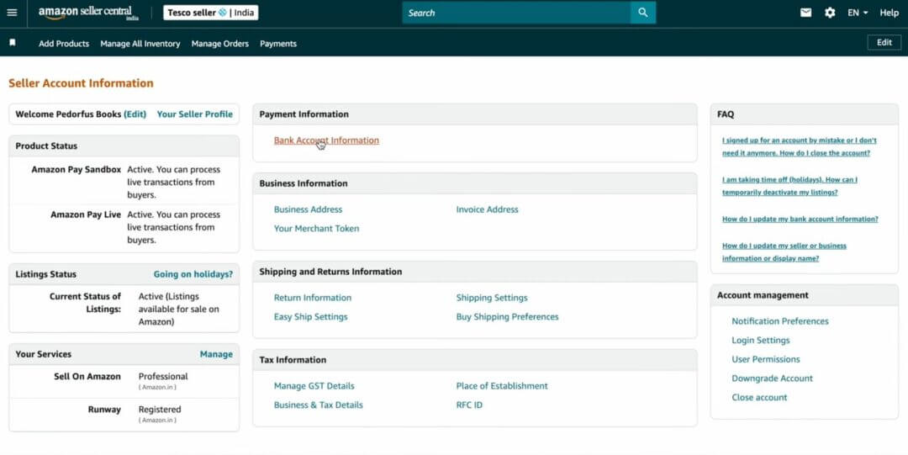
Task: Click the Registered status for Runway
Action: (159, 410)
